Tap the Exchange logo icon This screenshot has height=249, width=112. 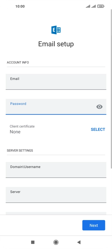(56, 30)
